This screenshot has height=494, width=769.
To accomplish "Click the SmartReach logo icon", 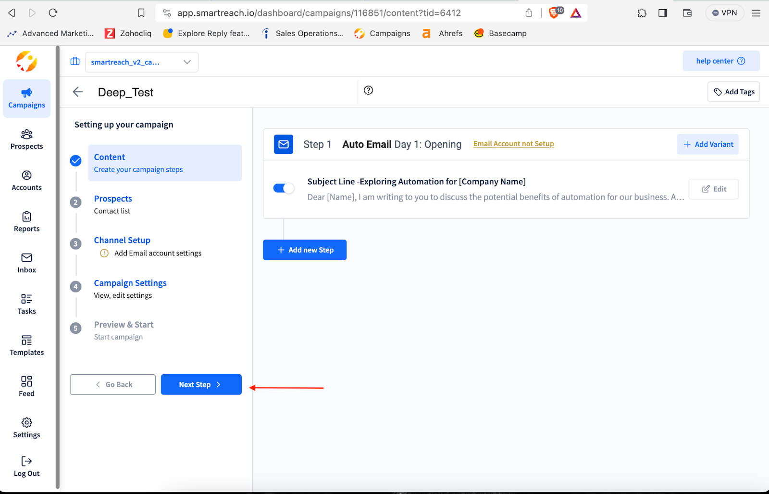I will click(26, 62).
